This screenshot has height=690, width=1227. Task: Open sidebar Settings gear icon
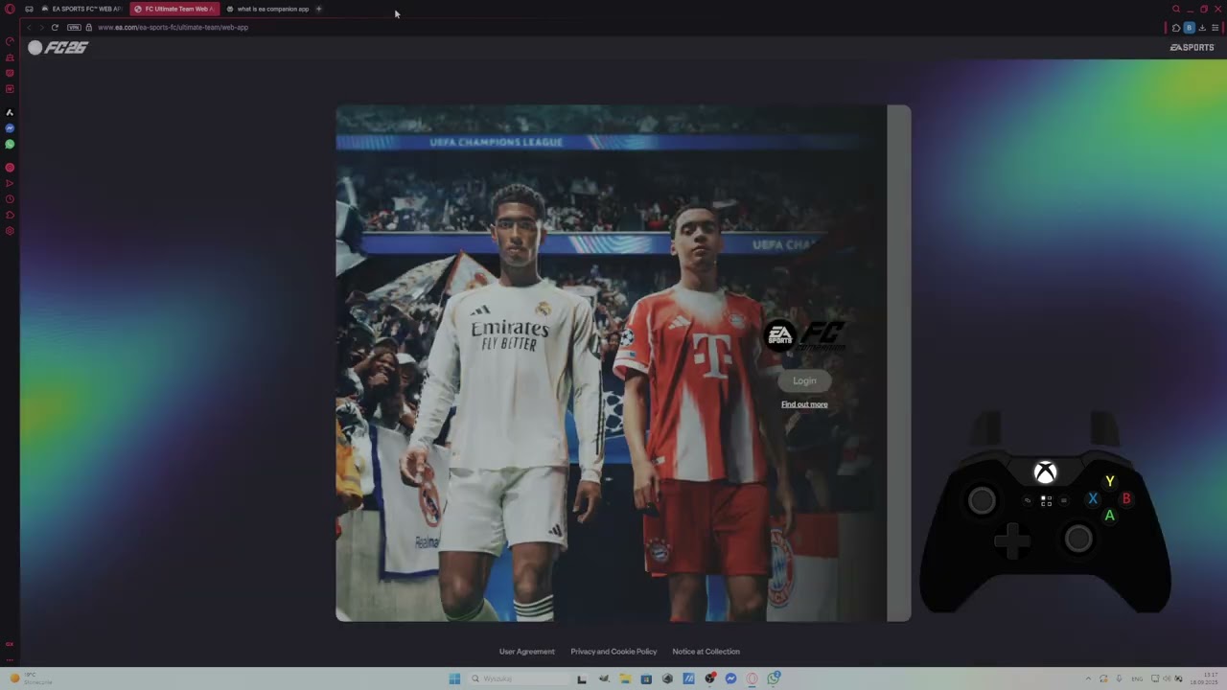(10, 231)
